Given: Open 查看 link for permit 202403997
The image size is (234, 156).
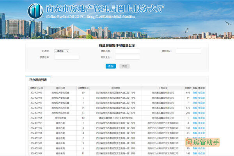Looking at the screenshot, I should [x=195, y=103].
